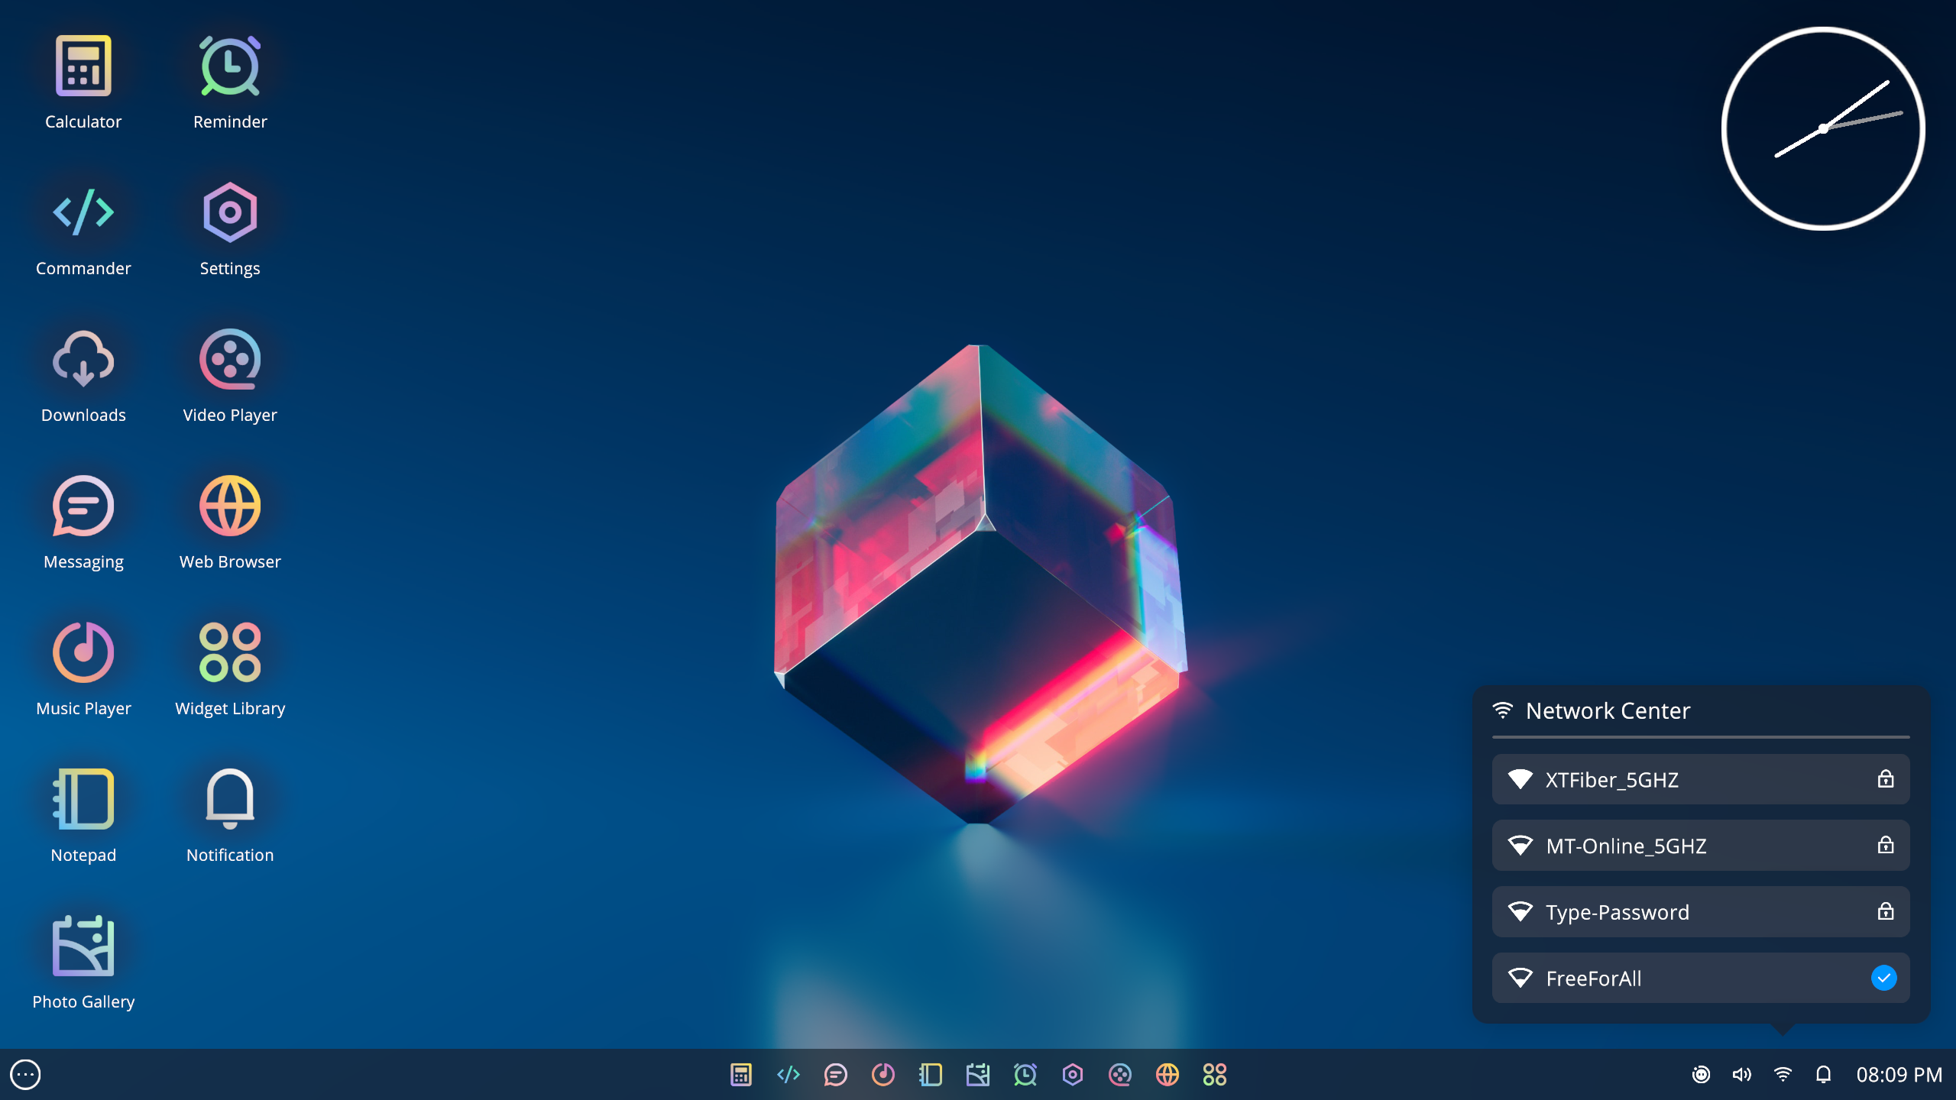Click the analog clock widget
The width and height of the screenshot is (1956, 1100).
[1823, 128]
